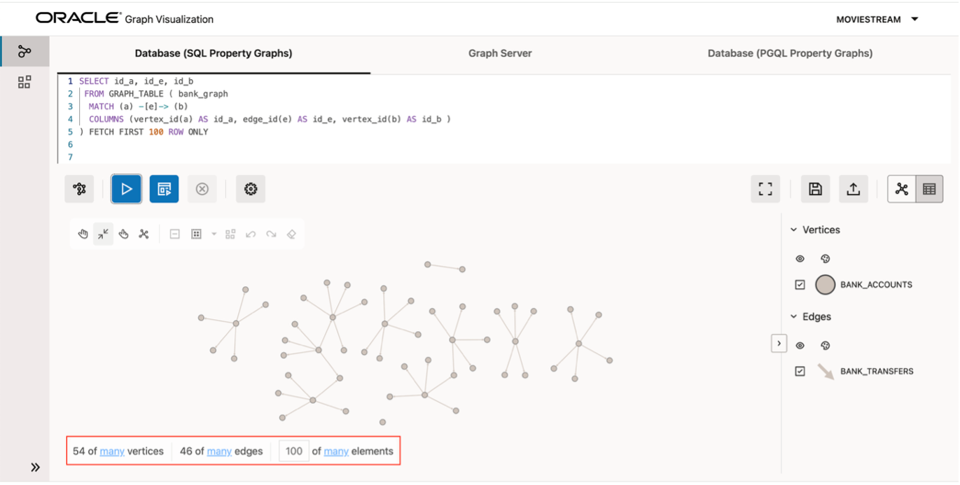Collapse the Edges section
Image resolution: width=960 pixels, height=485 pixels.
click(794, 316)
